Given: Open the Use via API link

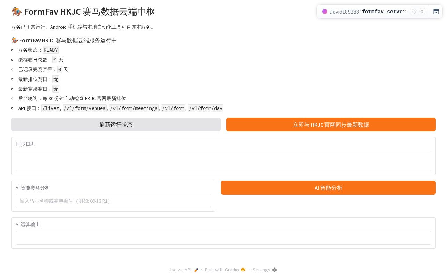Looking at the screenshot, I should [184, 270].
